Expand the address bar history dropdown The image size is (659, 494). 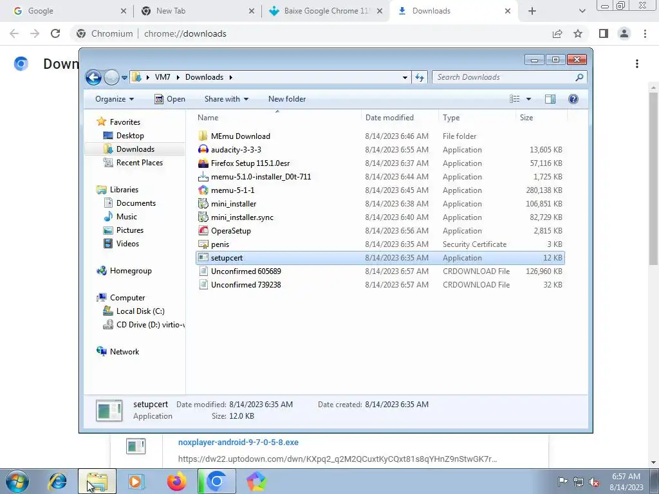coord(405,77)
